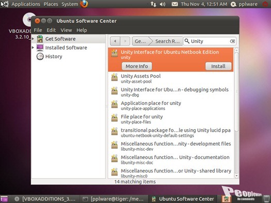Image resolution: width=271 pixels, height=203 pixels.
Task: Click '14 matching items' status text
Action: click(135, 182)
